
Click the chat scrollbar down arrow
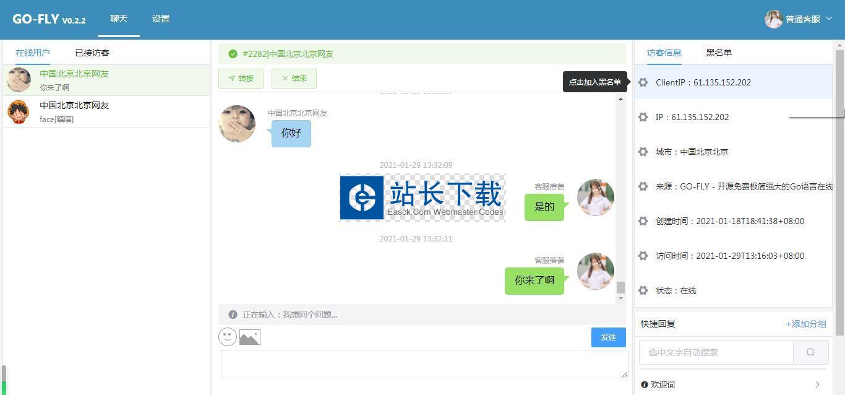(620, 298)
